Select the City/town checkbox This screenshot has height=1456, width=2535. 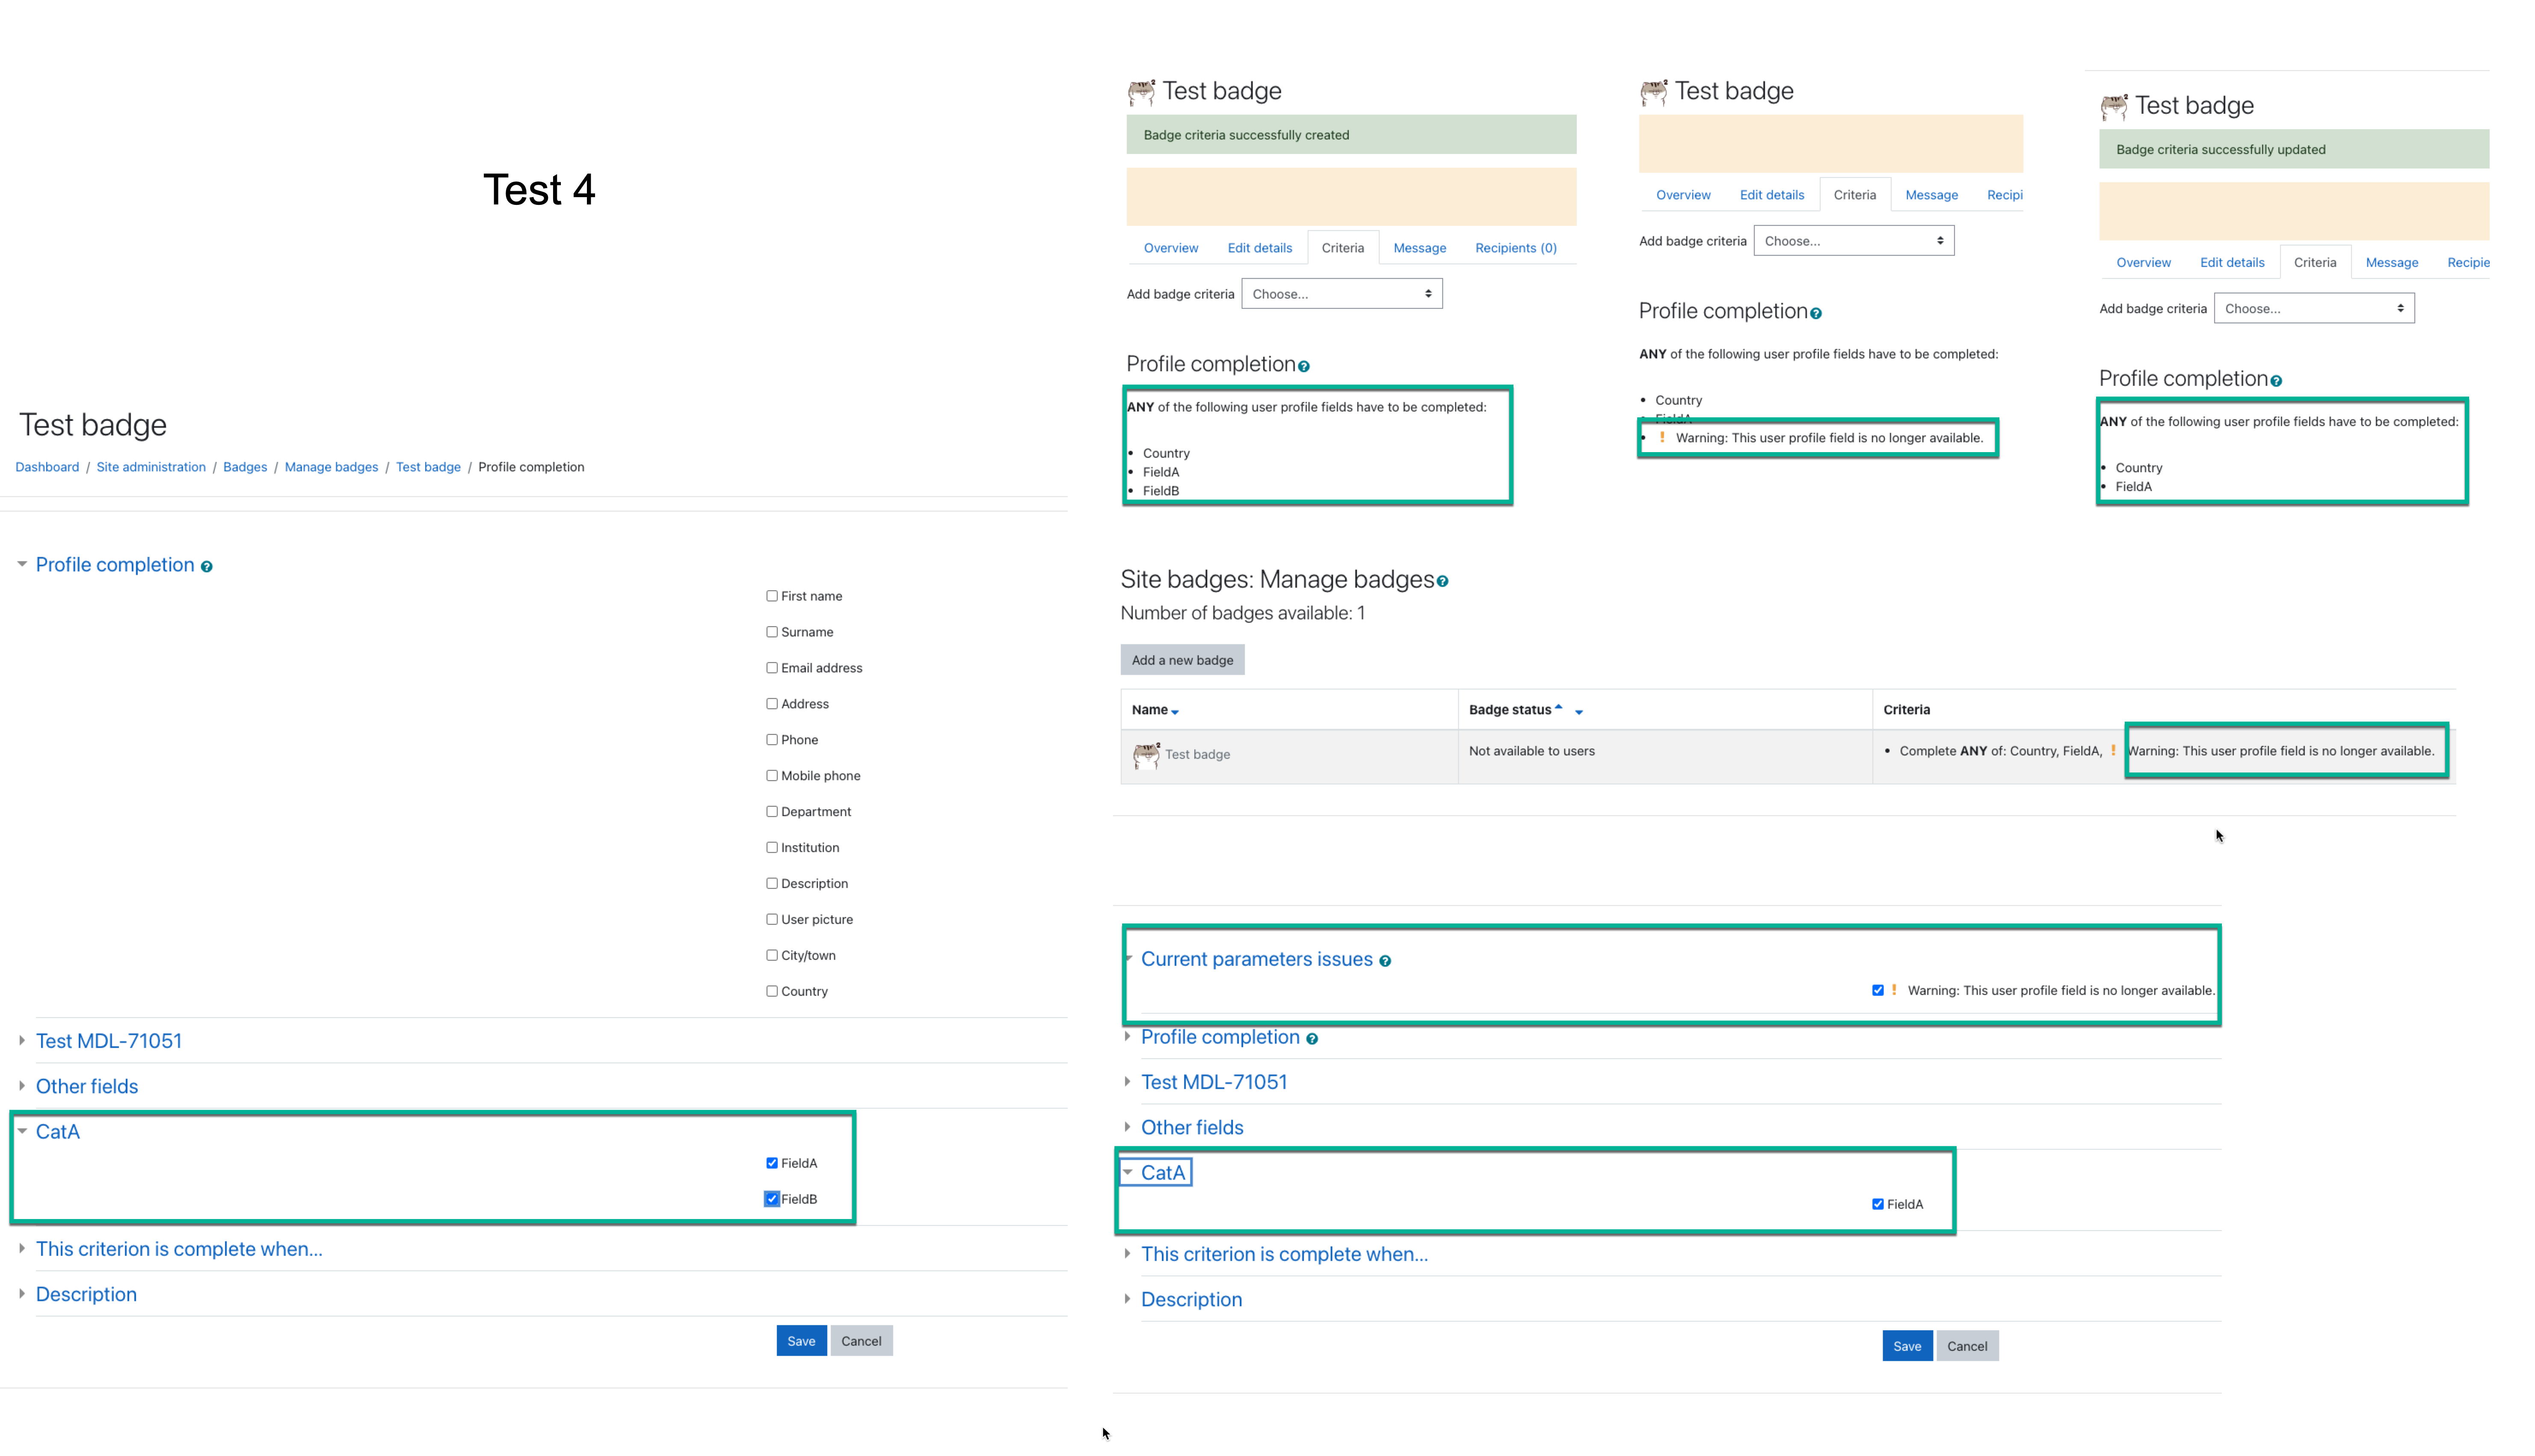(772, 956)
